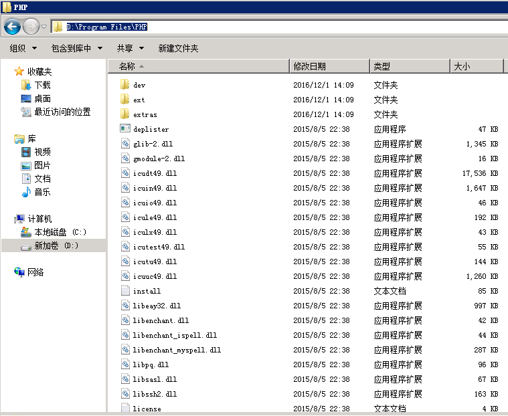The width and height of the screenshot is (508, 416).
Task: Click the icudt49.dll file icon
Action: coord(124,173)
